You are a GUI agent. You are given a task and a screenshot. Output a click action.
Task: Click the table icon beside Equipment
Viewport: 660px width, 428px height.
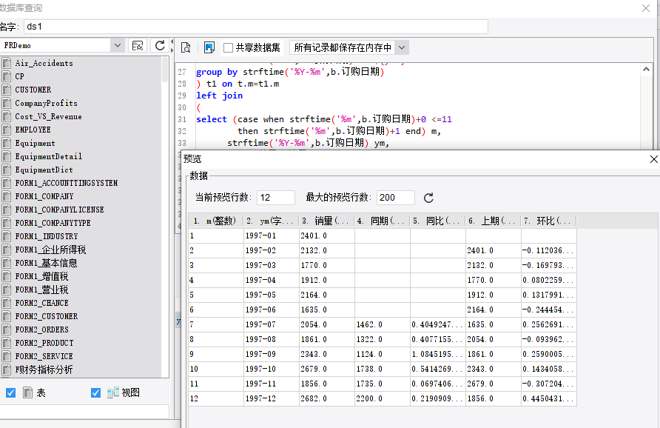pyautogui.click(x=7, y=143)
